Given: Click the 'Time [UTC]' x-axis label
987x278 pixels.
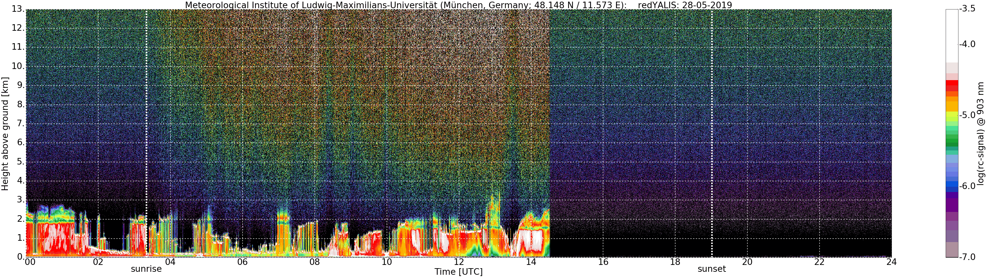Looking at the screenshot, I should pyautogui.click(x=459, y=272).
